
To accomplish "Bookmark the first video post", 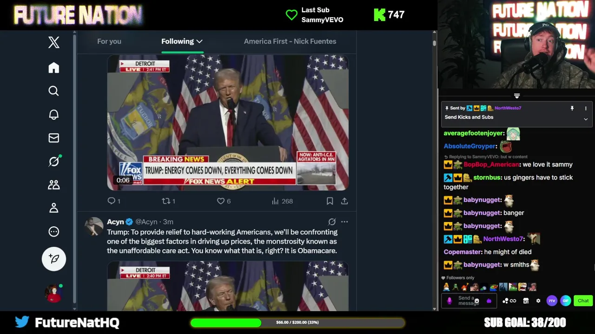I will 330,201.
